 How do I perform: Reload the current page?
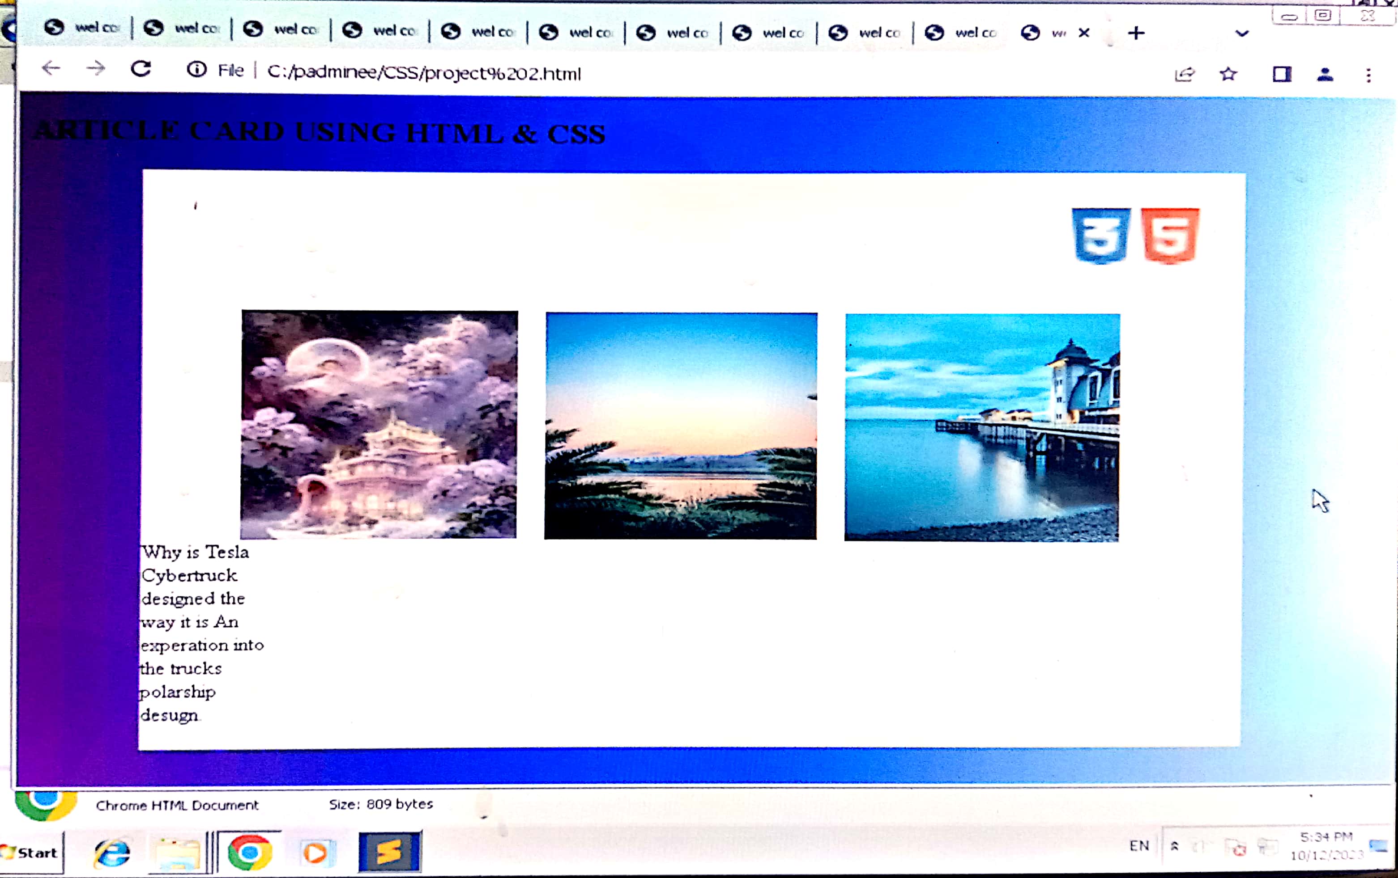[141, 69]
